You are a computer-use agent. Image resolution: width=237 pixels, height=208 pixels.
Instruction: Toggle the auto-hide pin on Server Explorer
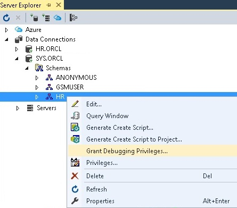48,5
